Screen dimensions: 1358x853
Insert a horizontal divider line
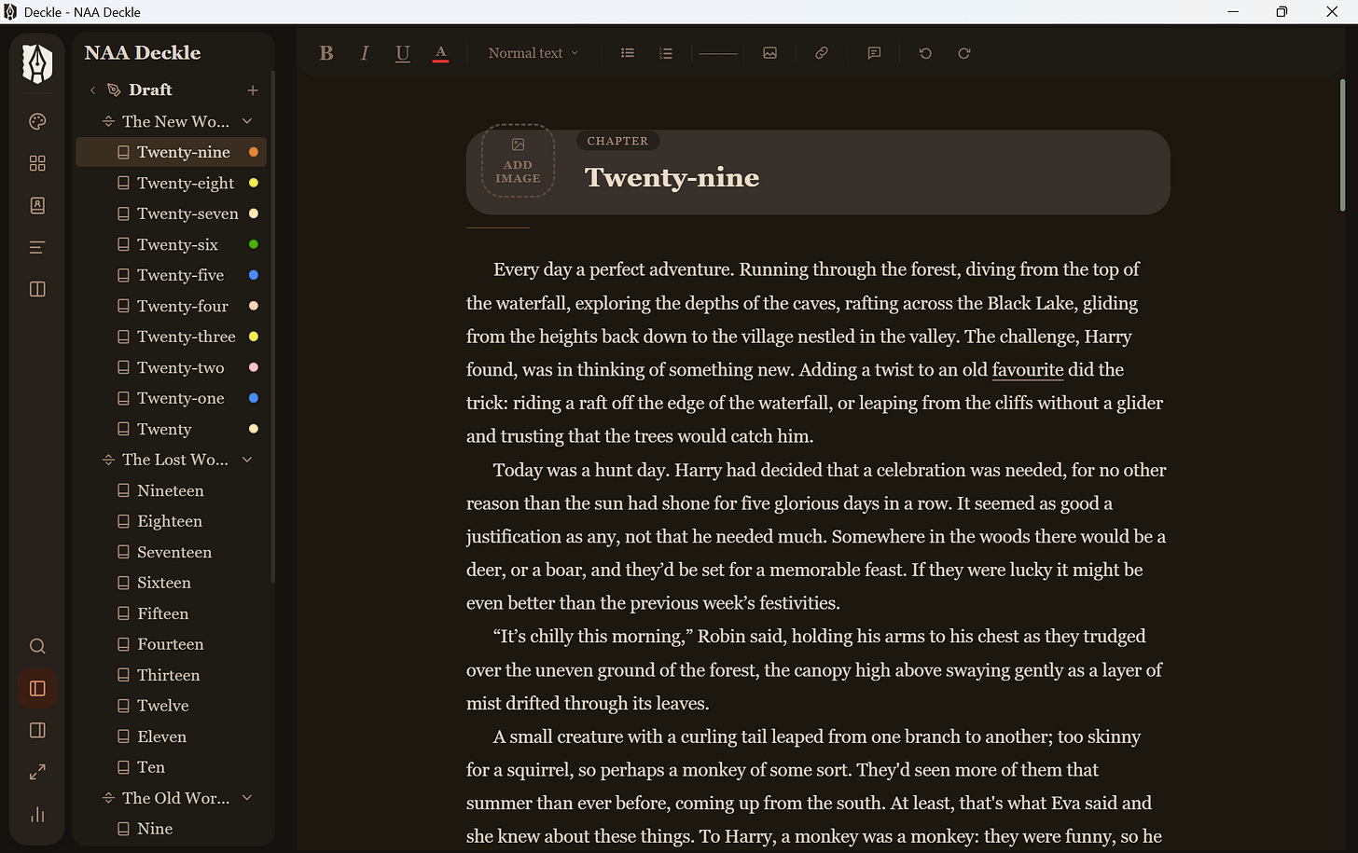click(718, 53)
